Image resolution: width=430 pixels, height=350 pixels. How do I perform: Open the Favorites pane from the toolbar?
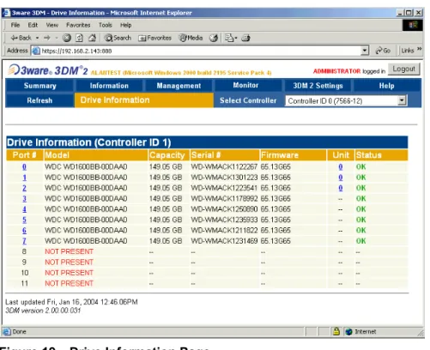tap(154, 38)
